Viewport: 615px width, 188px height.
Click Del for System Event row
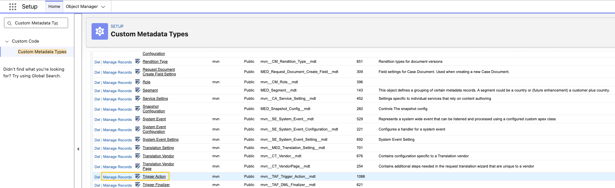coord(97,120)
